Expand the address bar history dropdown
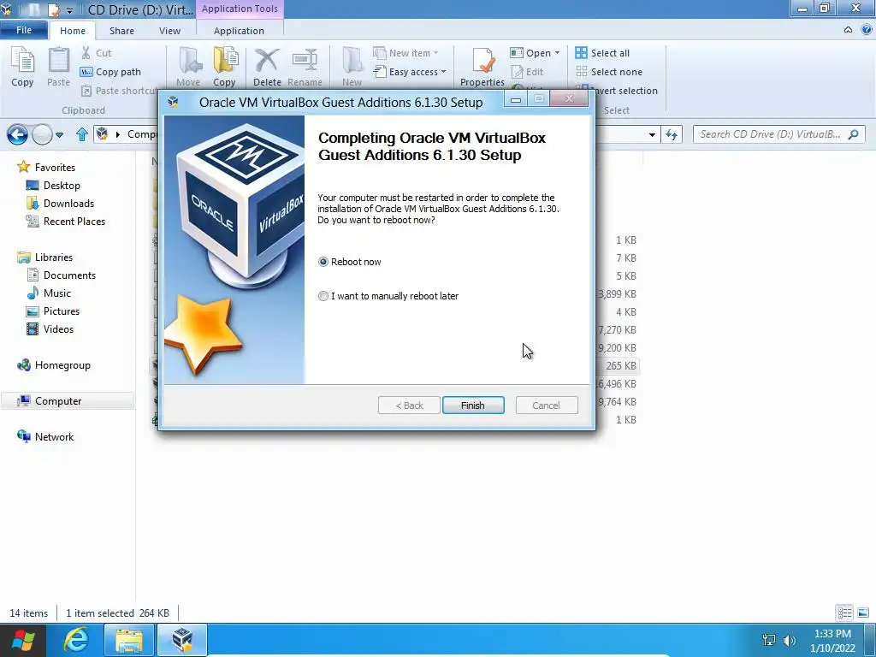The height and width of the screenshot is (657, 876). click(x=652, y=134)
